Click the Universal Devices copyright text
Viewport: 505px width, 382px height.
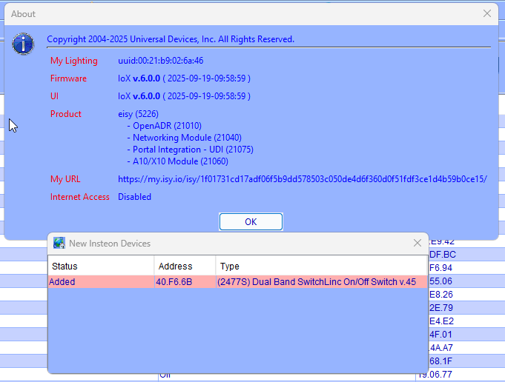(x=171, y=39)
